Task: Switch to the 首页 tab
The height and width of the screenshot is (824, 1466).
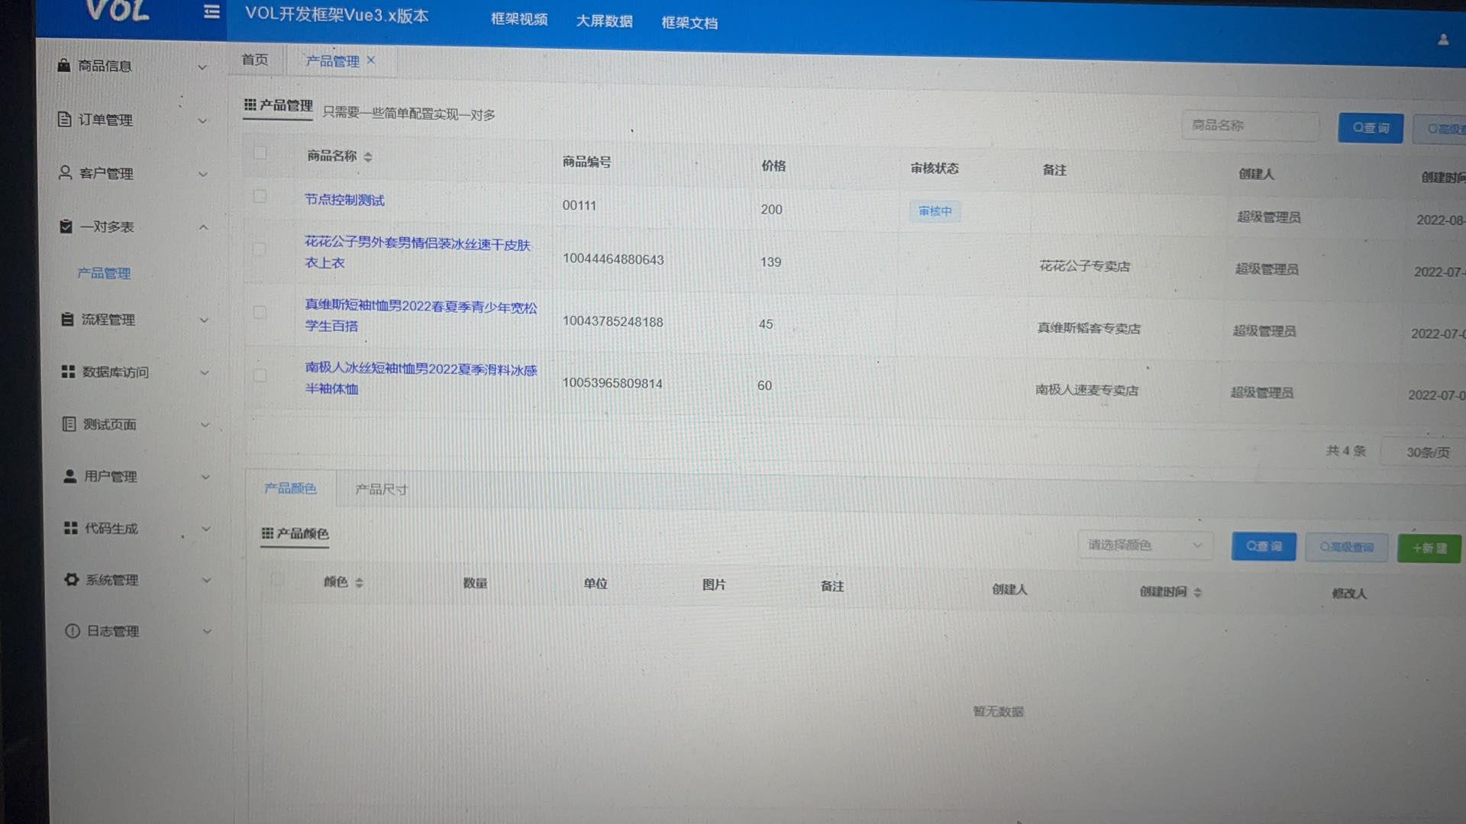Action: click(255, 60)
